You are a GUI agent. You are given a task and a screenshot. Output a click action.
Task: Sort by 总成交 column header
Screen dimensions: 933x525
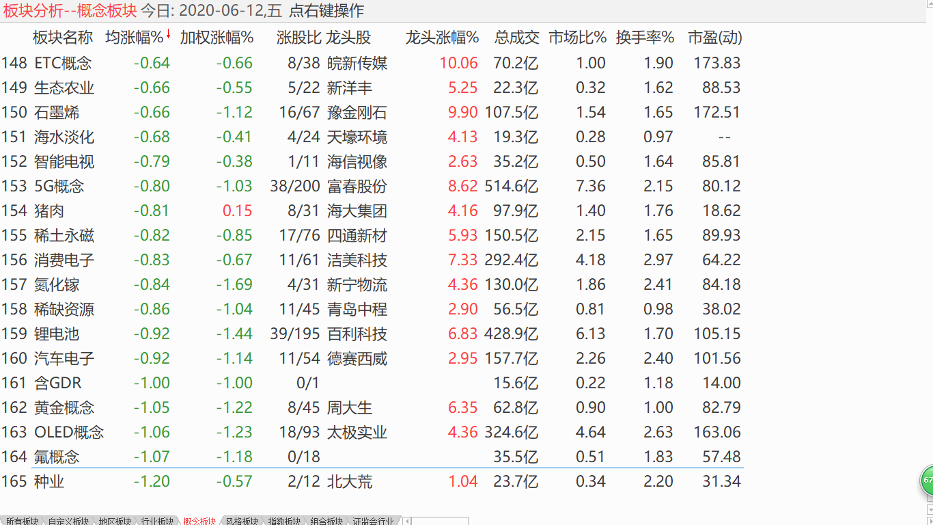(x=517, y=38)
